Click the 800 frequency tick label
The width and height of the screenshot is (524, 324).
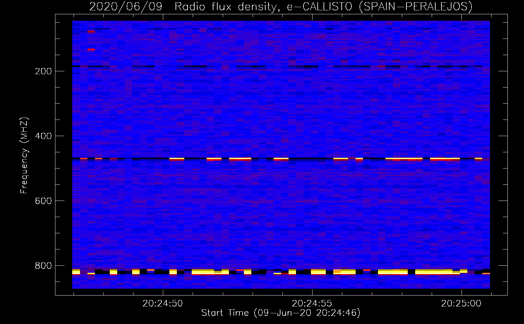click(43, 266)
